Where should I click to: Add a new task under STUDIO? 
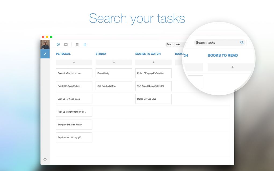114,62
